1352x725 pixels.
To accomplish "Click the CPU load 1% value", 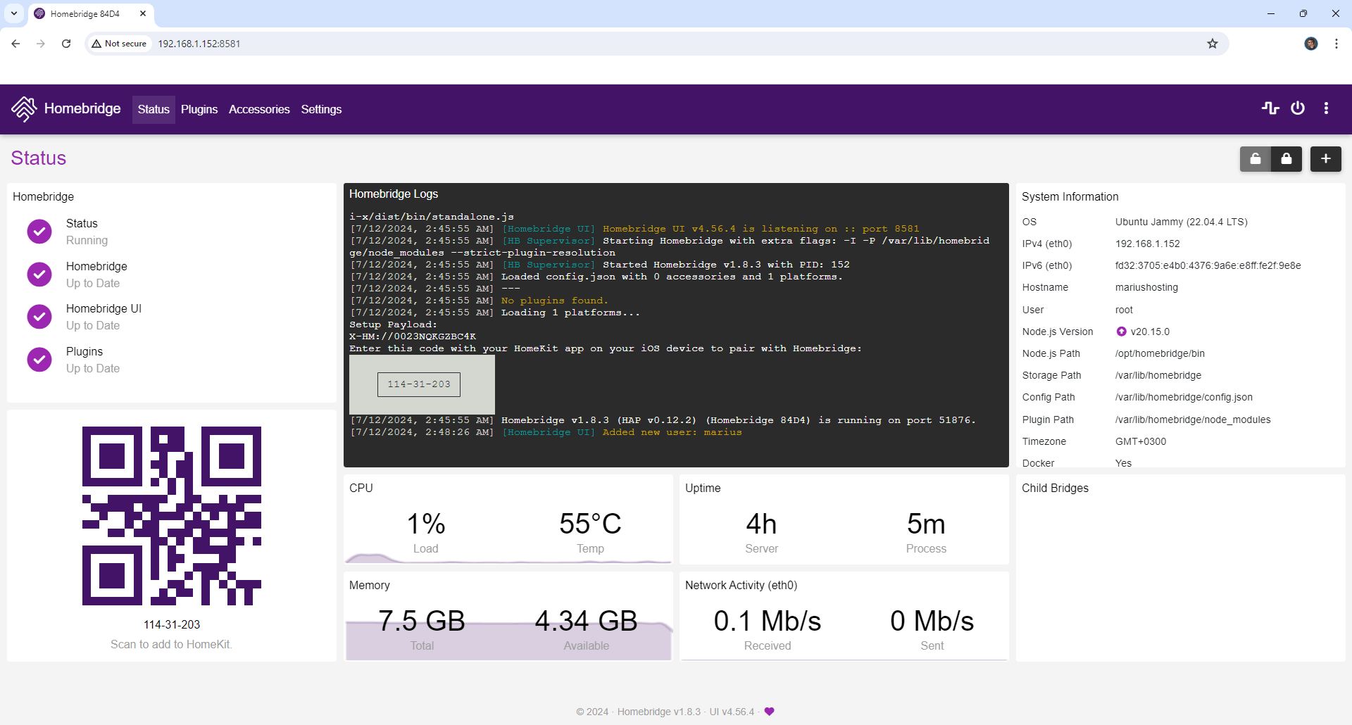I will coord(426,524).
